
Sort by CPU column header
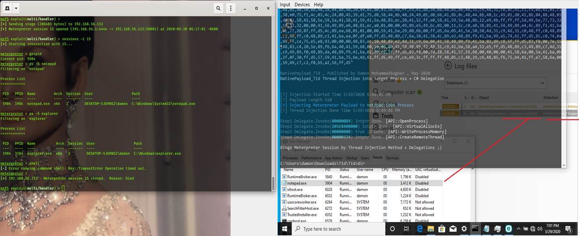point(385,170)
